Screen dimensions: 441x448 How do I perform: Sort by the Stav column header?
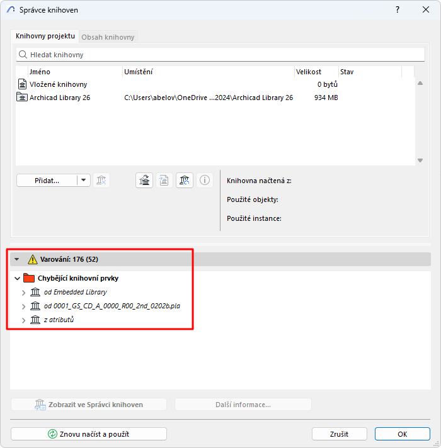coord(370,72)
